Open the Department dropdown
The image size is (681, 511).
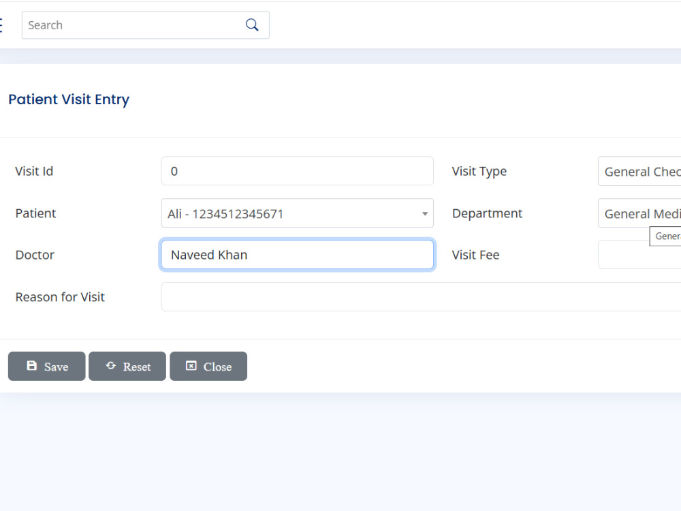click(x=639, y=213)
